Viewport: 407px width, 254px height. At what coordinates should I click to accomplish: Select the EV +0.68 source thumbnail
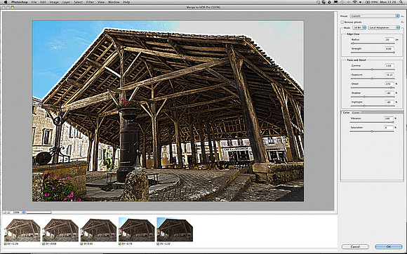(60, 230)
